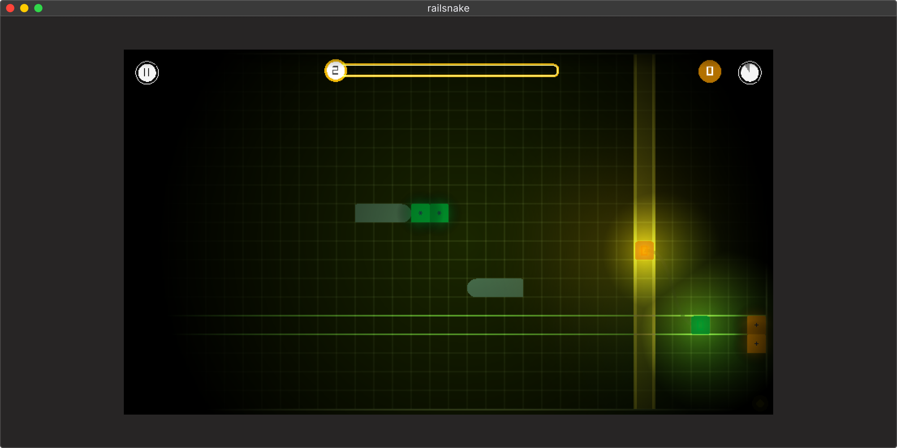897x448 pixels.
Task: Minimize the railsnake window
Action: coord(24,8)
